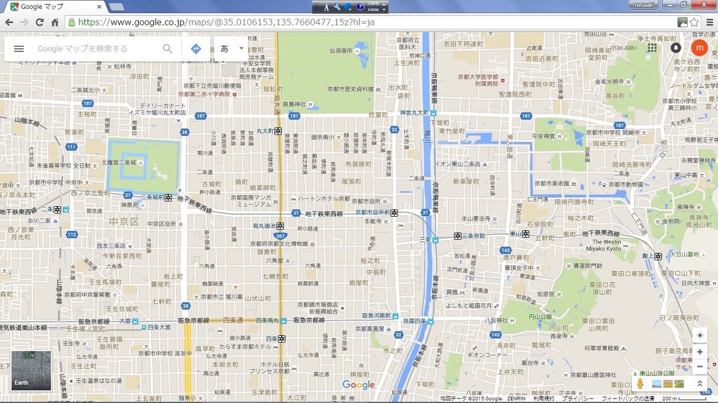This screenshot has height=403, width=718.
Task: Open the orange m account avatar
Action: [699, 48]
